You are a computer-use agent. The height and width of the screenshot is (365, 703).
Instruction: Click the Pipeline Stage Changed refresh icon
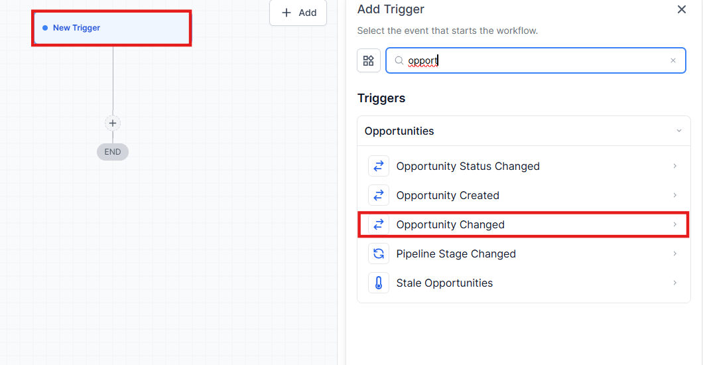pos(379,254)
